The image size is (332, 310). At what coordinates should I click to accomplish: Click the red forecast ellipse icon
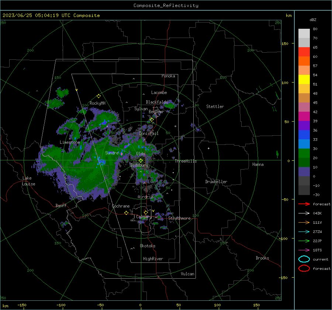point(304,268)
